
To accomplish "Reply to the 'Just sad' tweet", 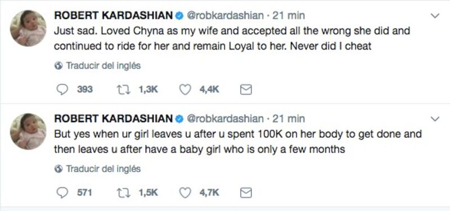I will pyautogui.click(x=62, y=89).
